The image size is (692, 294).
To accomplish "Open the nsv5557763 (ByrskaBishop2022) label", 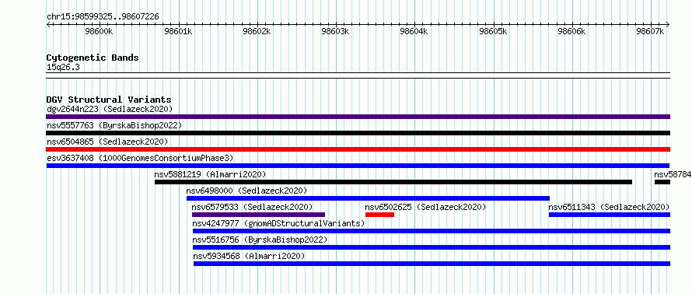I will coord(114,125).
